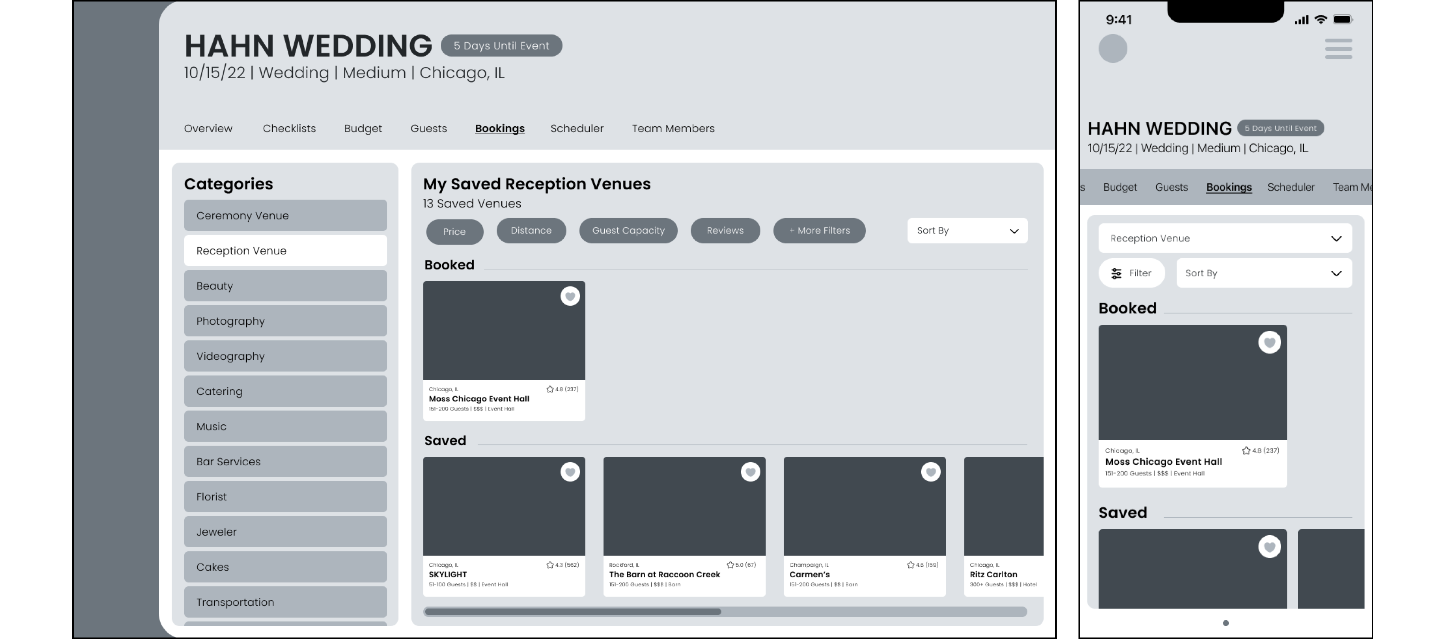This screenshot has width=1444, height=639.
Task: Select the Florist category
Action: [285, 497]
